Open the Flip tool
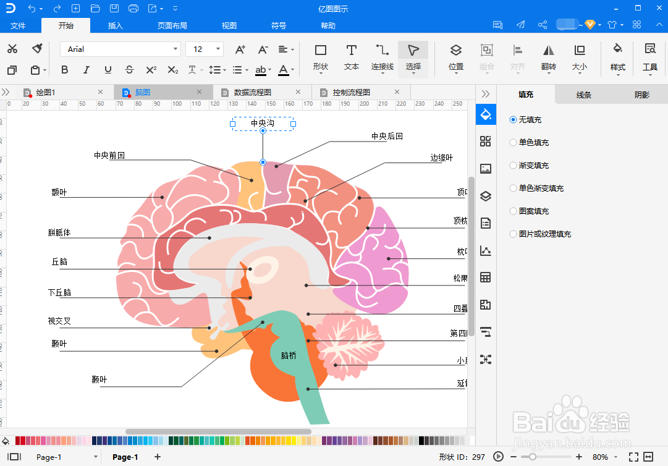 point(548,59)
